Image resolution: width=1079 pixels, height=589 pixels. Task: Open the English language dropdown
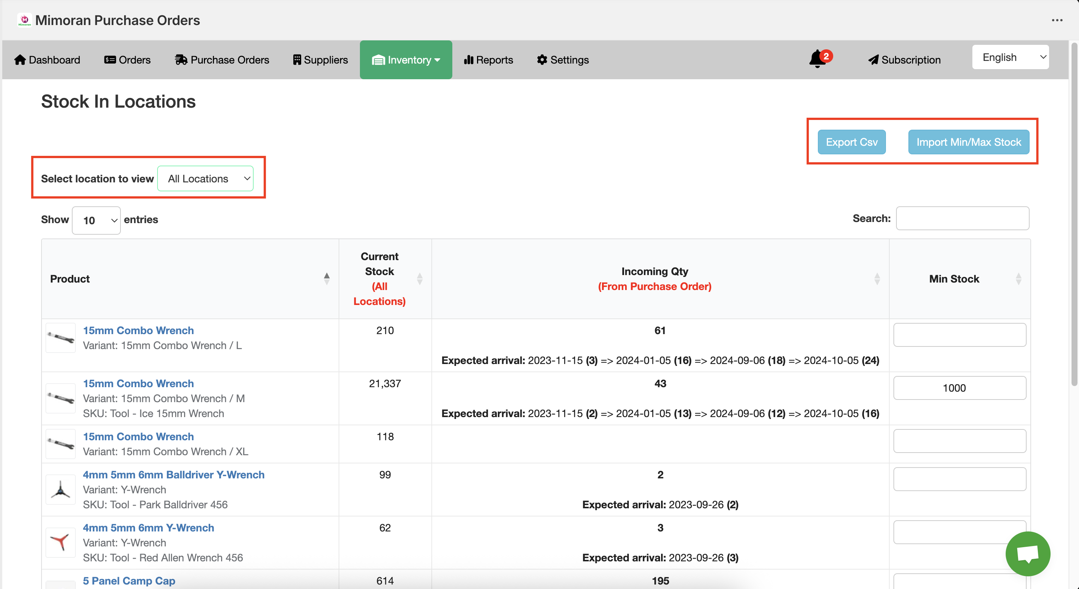pos(1010,57)
